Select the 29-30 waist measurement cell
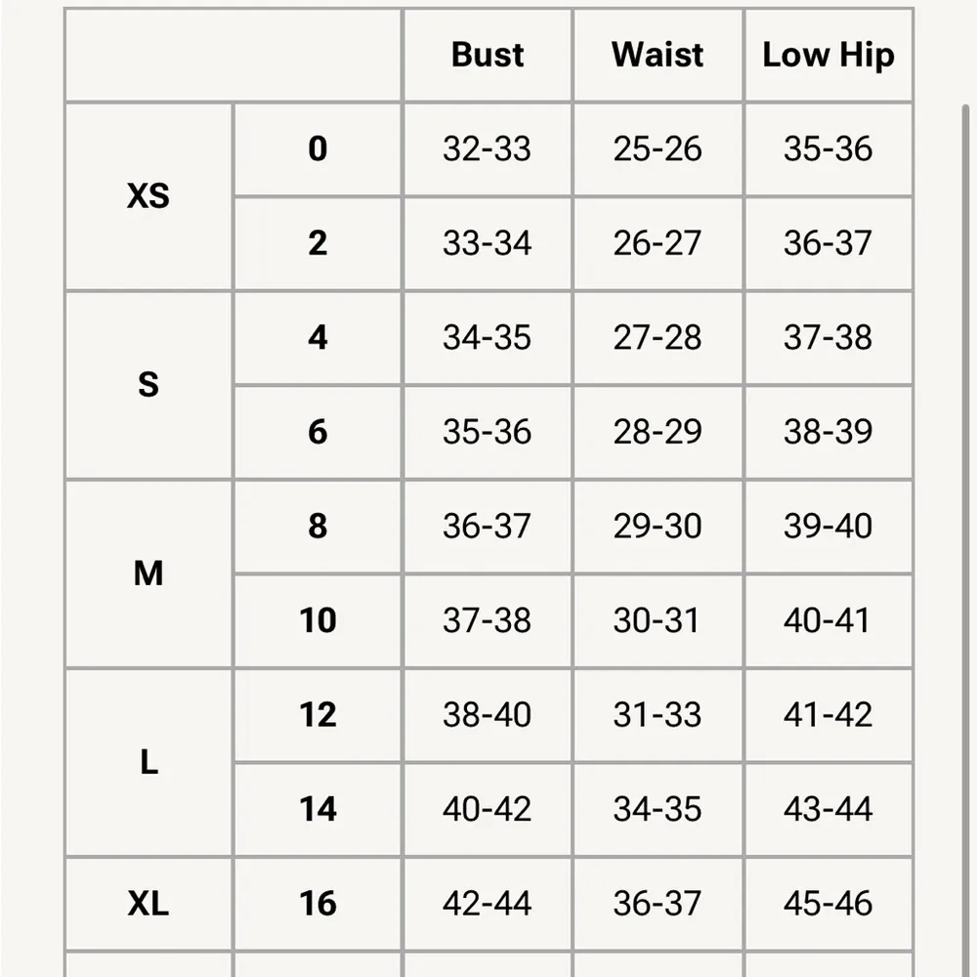The width and height of the screenshot is (977, 977). pyautogui.click(x=658, y=527)
